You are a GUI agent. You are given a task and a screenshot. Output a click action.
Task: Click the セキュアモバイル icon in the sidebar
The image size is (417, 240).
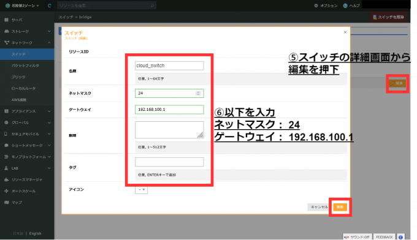coord(6,134)
